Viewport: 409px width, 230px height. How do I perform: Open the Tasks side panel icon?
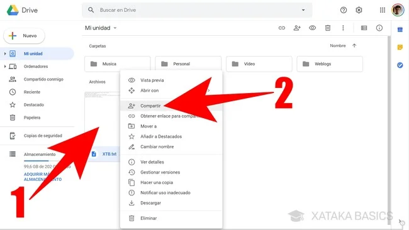coord(400,65)
